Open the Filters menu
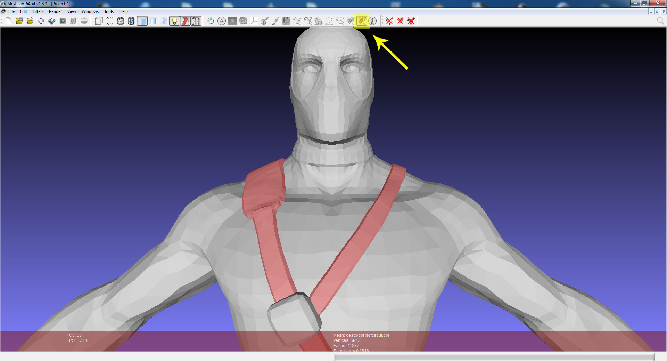667x361 pixels. [38, 11]
